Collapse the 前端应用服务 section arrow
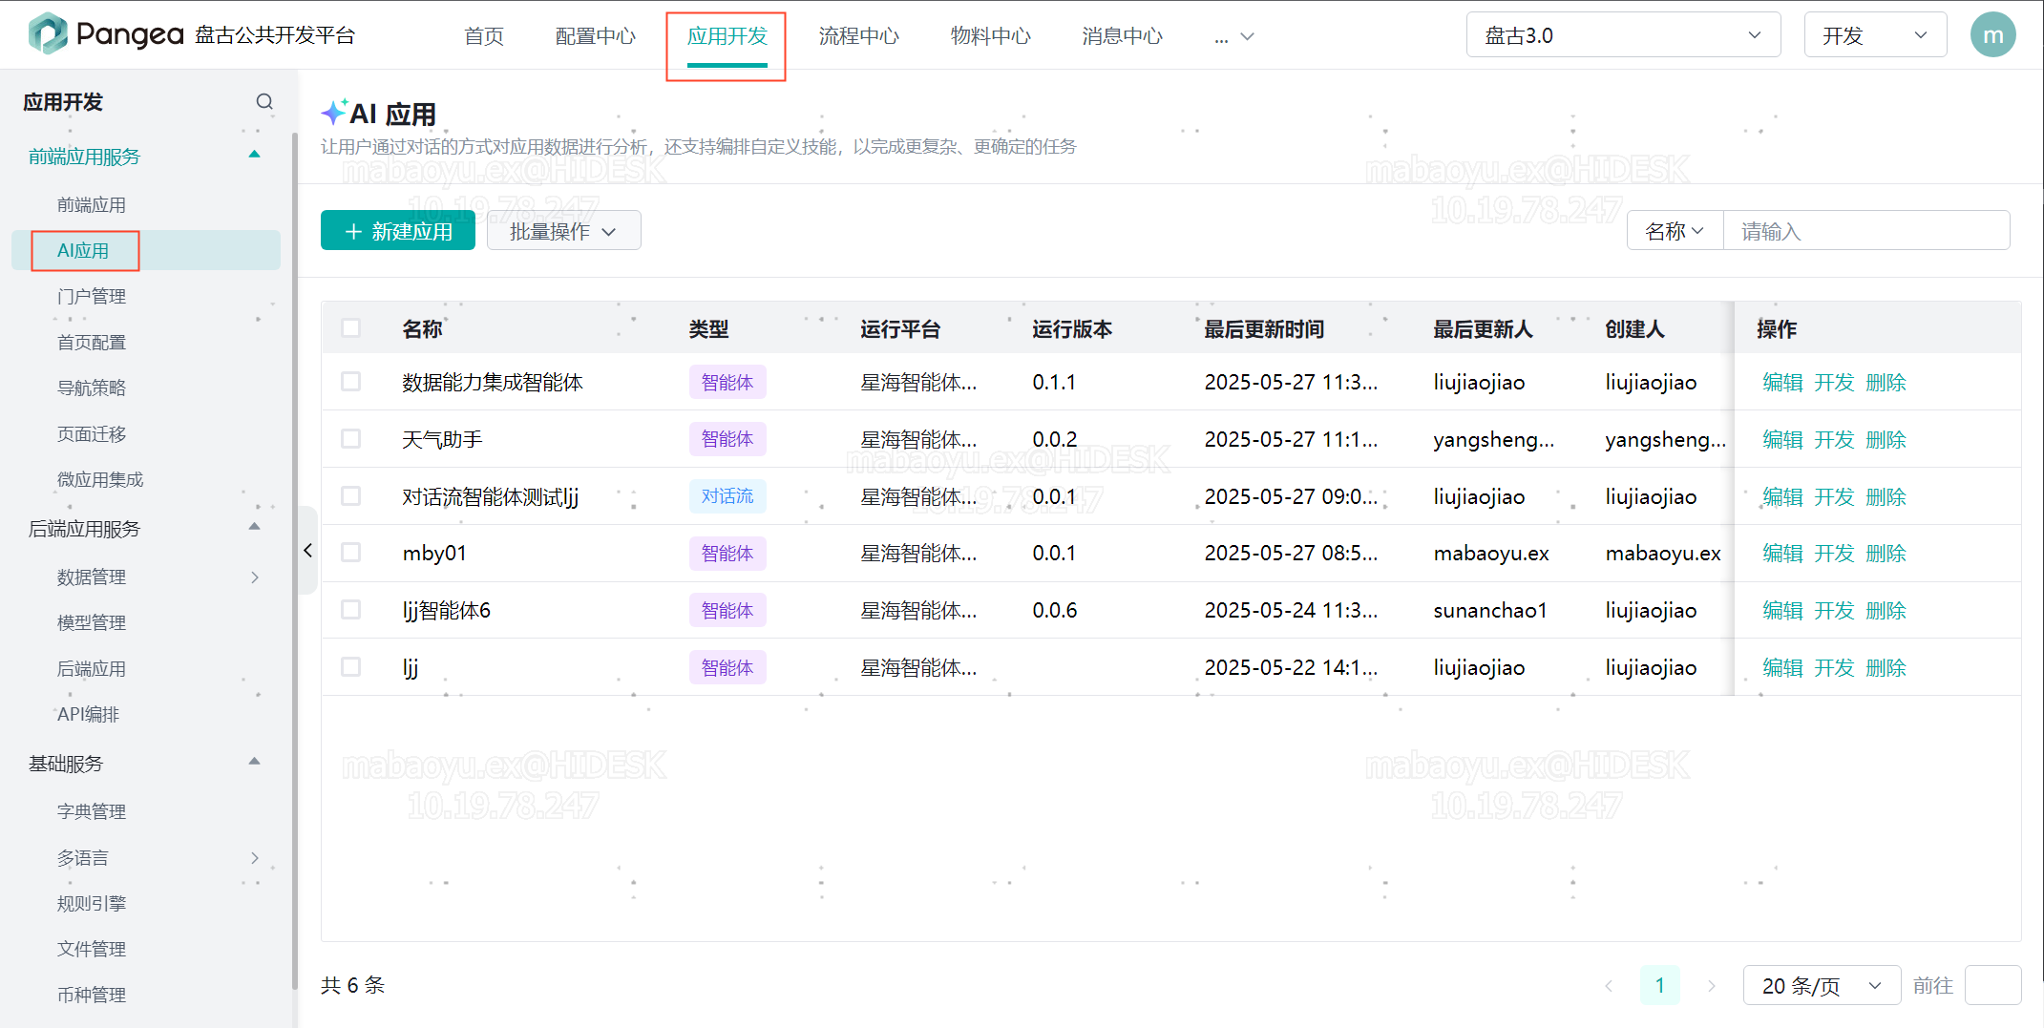This screenshot has width=2044, height=1028. (x=254, y=155)
